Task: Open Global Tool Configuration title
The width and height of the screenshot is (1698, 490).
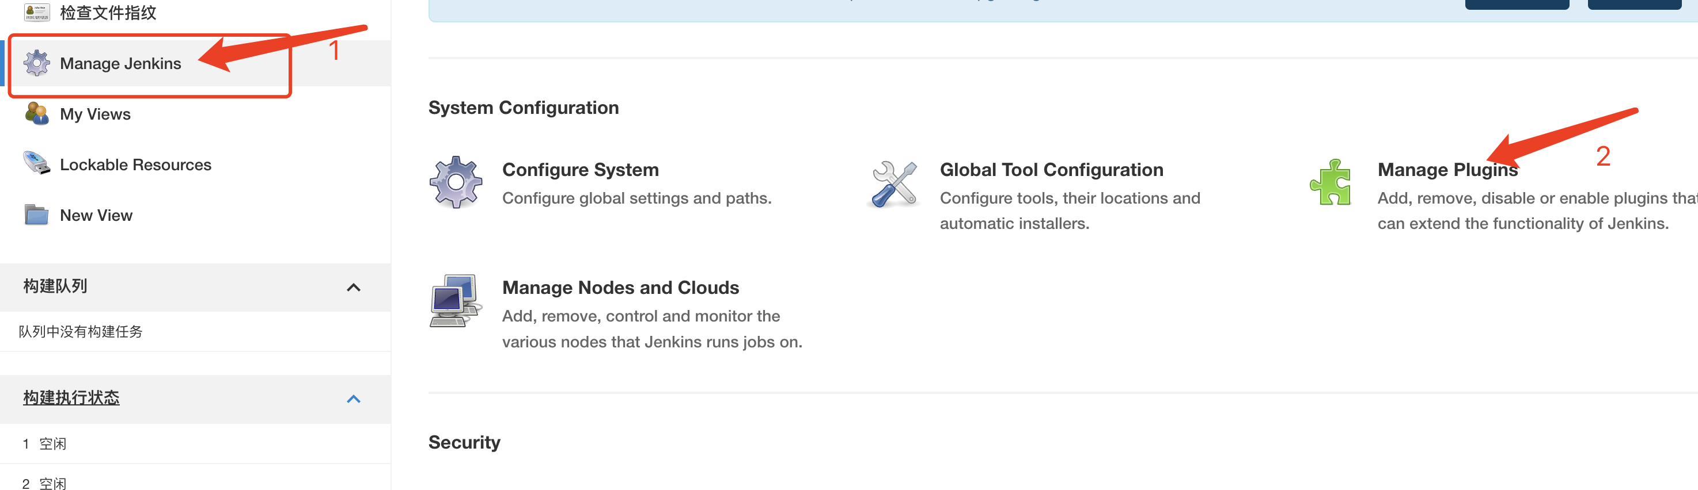Action: click(x=1051, y=169)
